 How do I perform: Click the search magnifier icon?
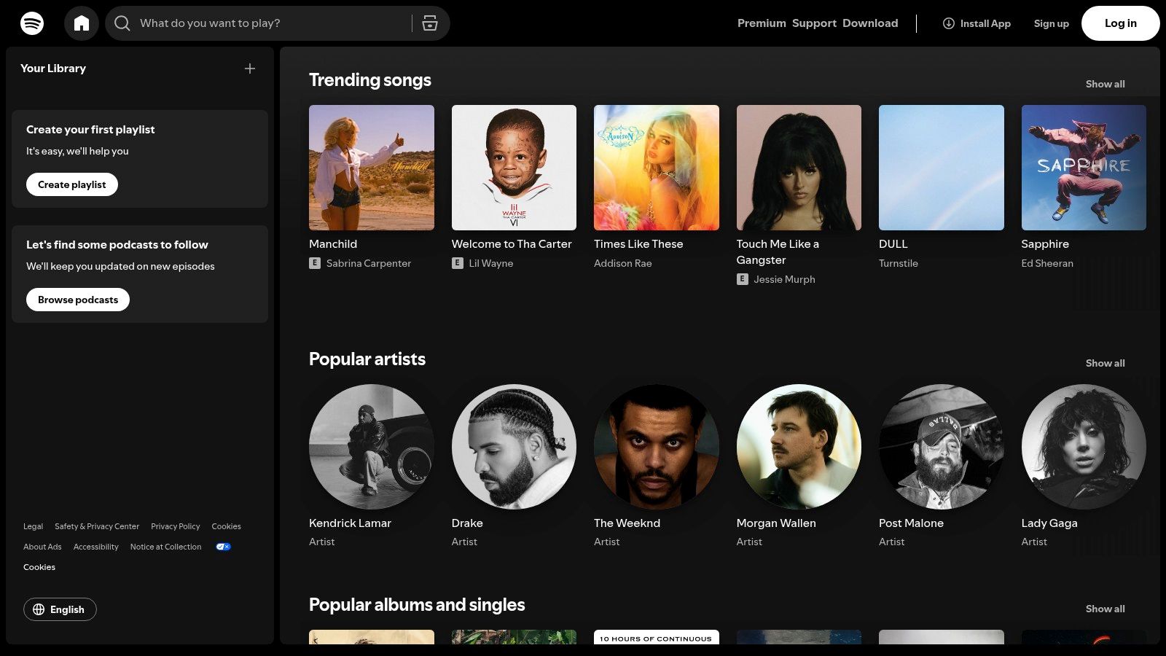point(122,23)
